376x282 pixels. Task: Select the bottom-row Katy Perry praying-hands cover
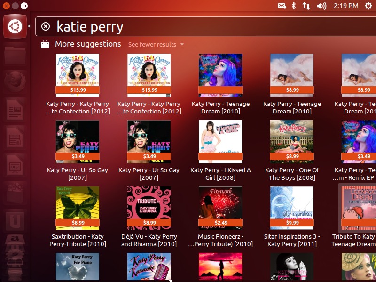292,266
